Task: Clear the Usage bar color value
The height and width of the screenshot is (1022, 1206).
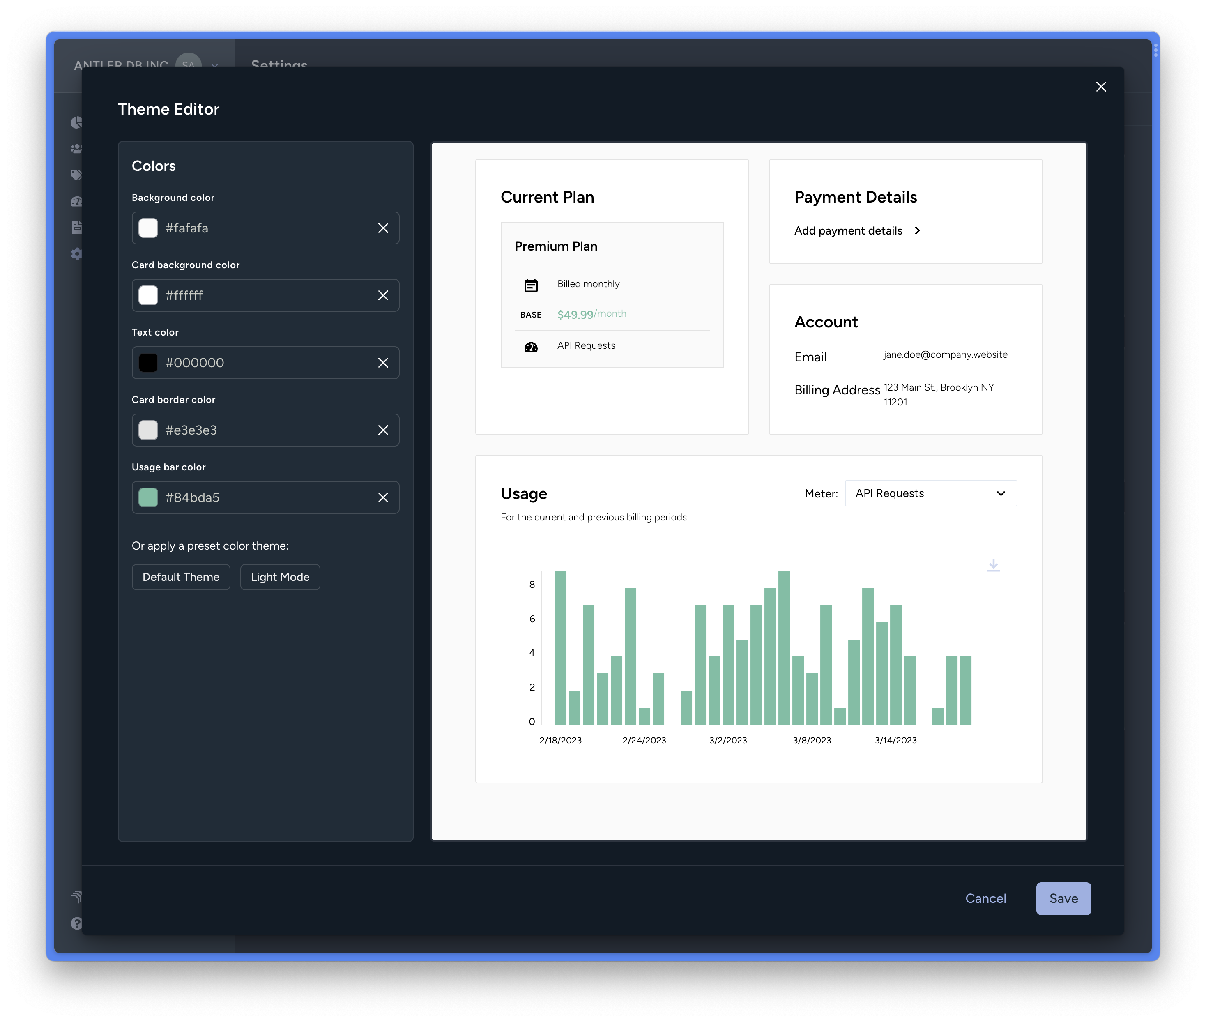Action: pos(383,498)
